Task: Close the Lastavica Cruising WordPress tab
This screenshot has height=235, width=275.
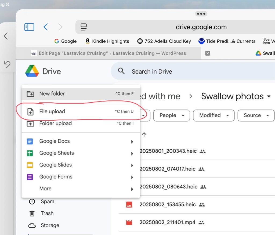Action: click(208, 53)
